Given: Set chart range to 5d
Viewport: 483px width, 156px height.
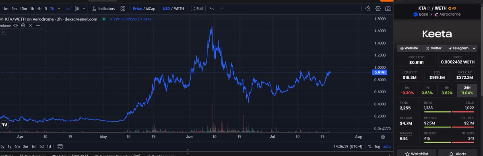Looking at the screenshot, I should [41, 146].
